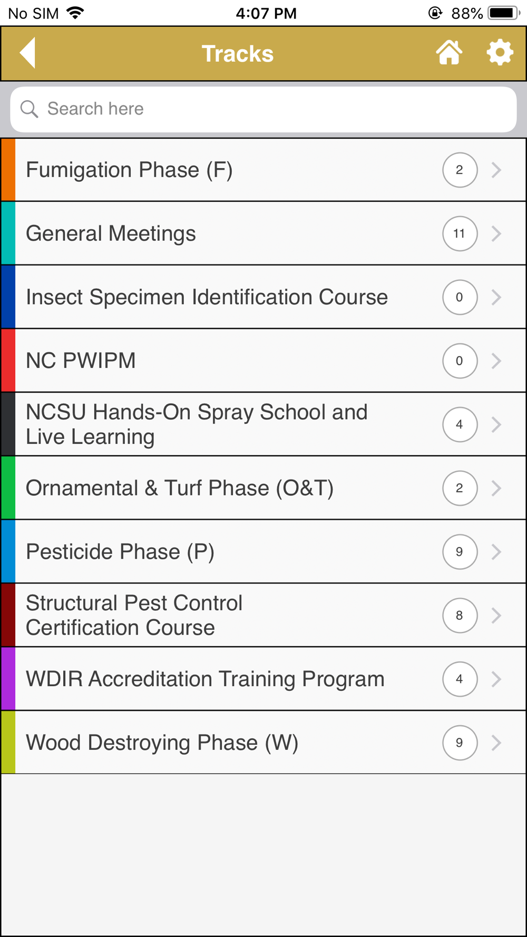Image resolution: width=527 pixels, height=937 pixels.
Task: Tap the Fumigation Phase count badge
Action: point(460,170)
